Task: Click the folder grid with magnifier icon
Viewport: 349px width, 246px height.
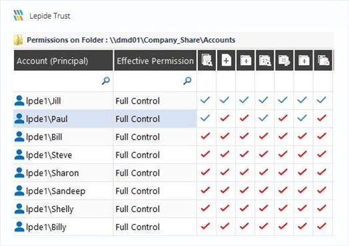Action: [265, 61]
